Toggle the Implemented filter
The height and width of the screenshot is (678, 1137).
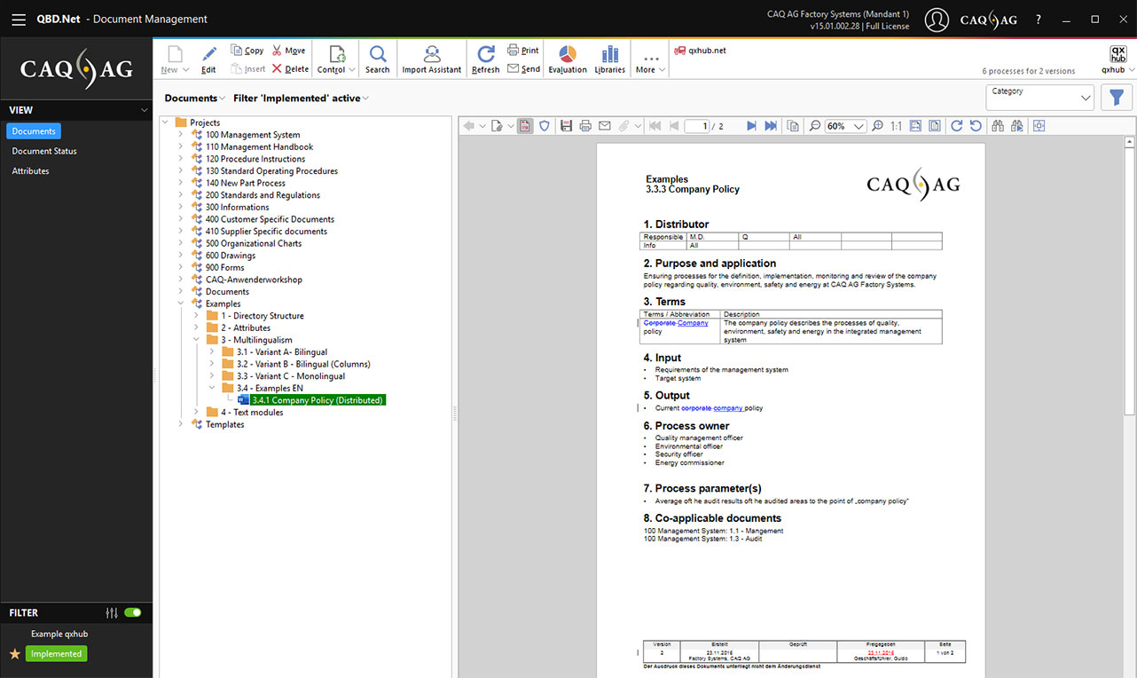coord(56,652)
